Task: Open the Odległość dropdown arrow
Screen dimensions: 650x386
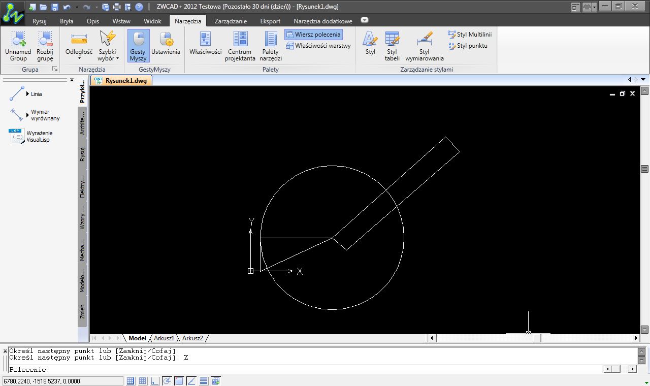Action: tap(79, 58)
